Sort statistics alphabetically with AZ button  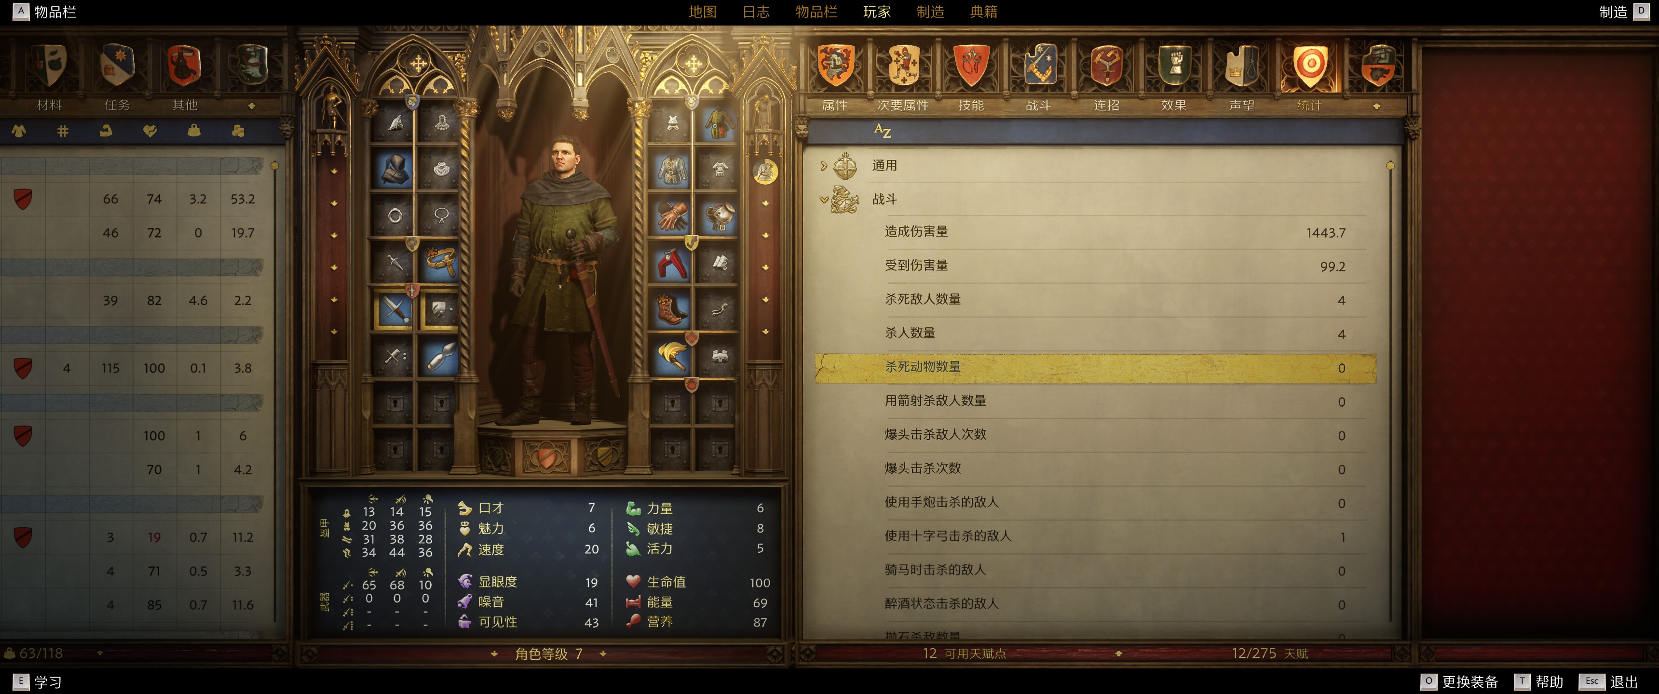click(x=883, y=132)
